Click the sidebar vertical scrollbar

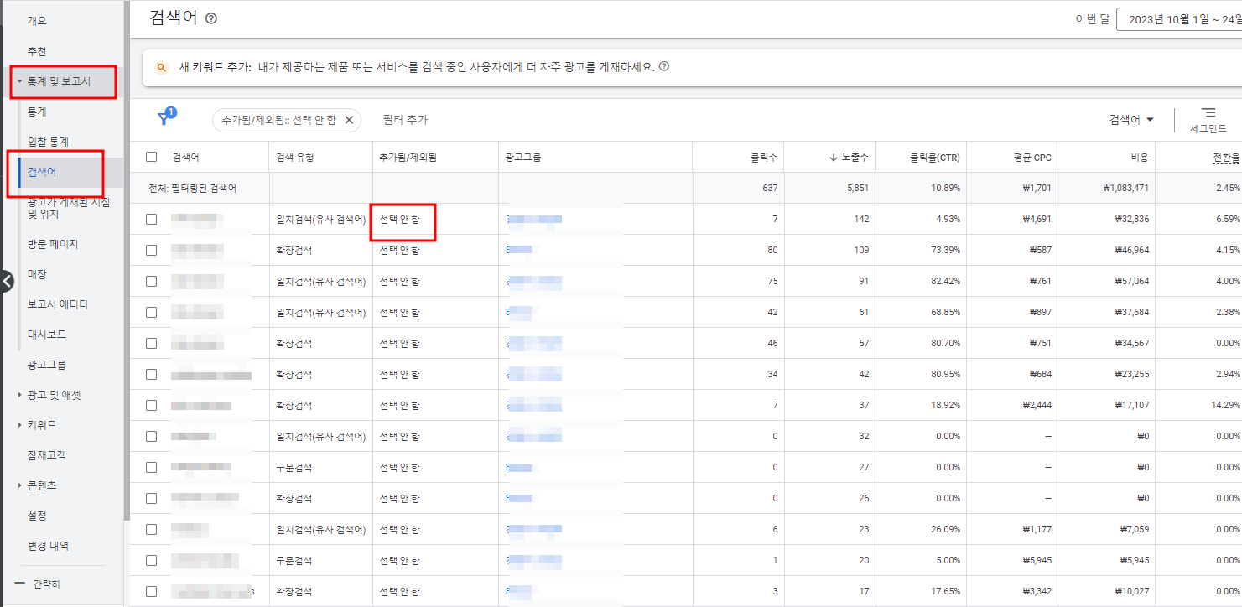[126, 293]
